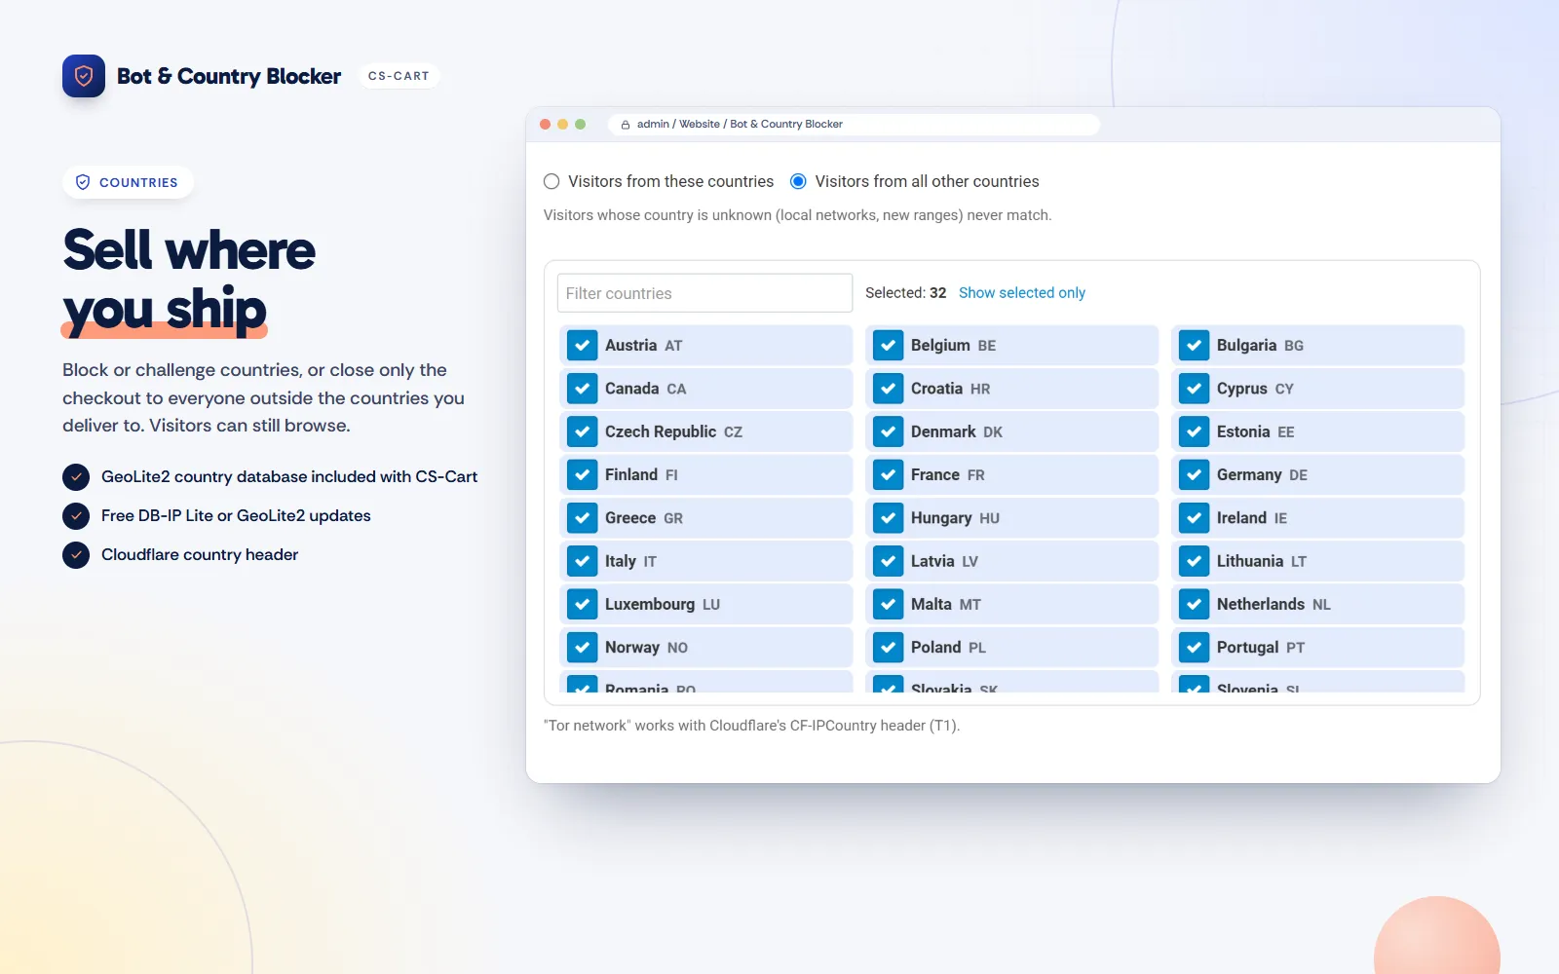This screenshot has height=974, width=1559.
Task: Click the lock icon in address bar
Action: [x=626, y=125]
